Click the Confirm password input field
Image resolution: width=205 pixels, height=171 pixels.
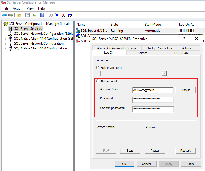(x=153, y=109)
